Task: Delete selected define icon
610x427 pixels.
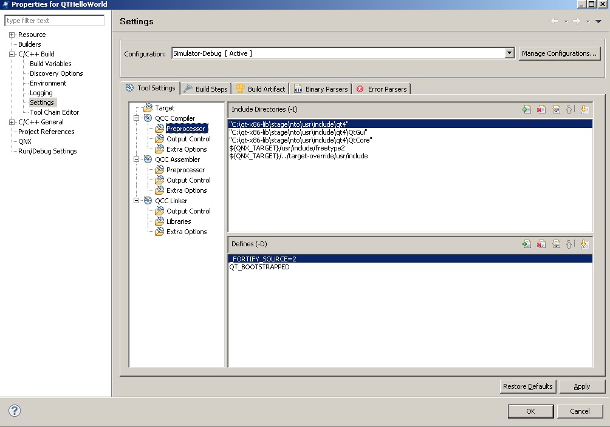Action: click(x=541, y=244)
